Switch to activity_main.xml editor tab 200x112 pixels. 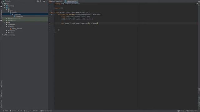[x=56, y=1]
